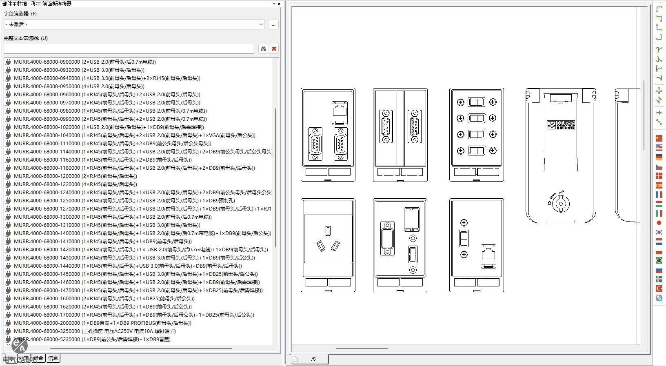Select part MURR.4000-68000-1450000

click(136, 274)
